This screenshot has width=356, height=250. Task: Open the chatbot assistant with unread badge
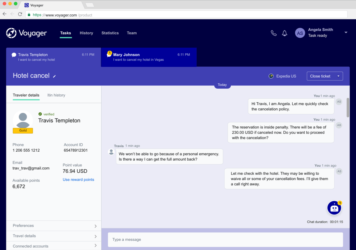point(334,208)
